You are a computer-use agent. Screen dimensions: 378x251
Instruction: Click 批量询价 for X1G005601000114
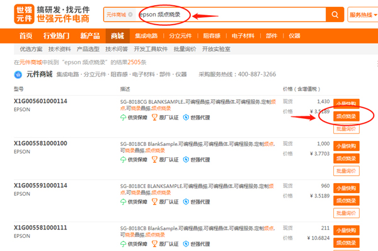click(346, 129)
